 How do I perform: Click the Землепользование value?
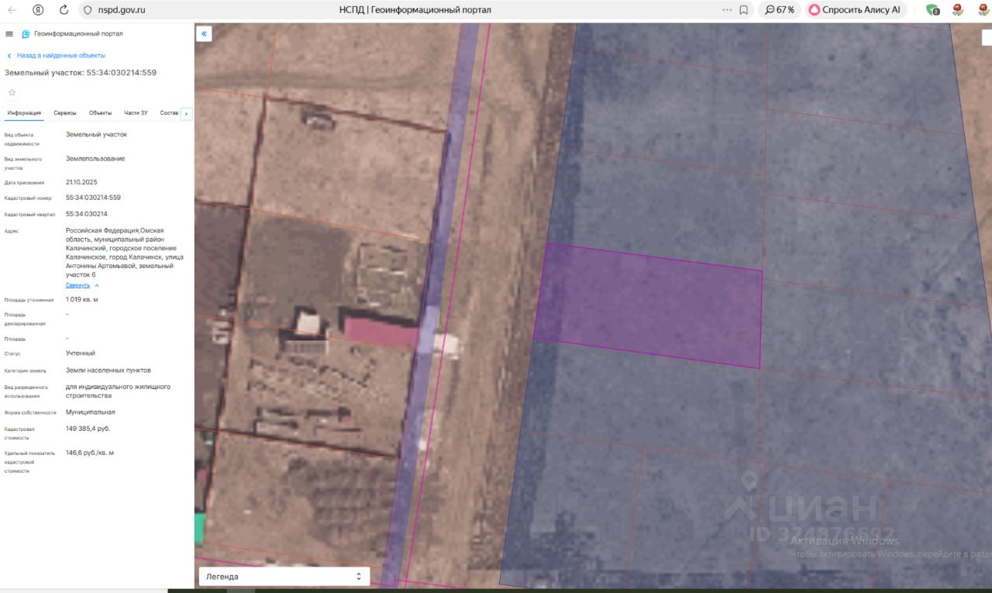(95, 159)
